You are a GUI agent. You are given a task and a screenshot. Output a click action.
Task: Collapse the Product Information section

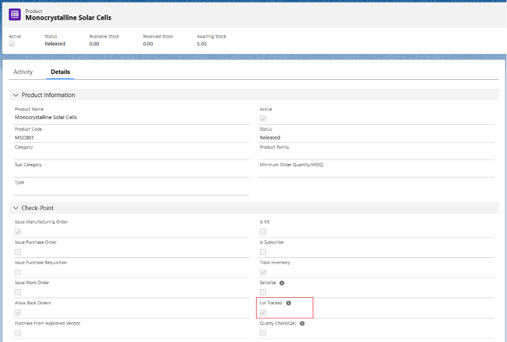coord(16,95)
